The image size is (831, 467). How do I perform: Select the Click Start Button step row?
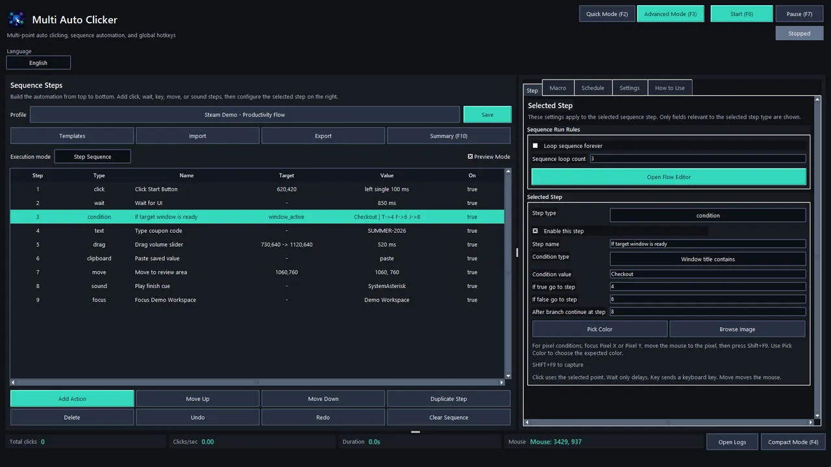[257, 189]
